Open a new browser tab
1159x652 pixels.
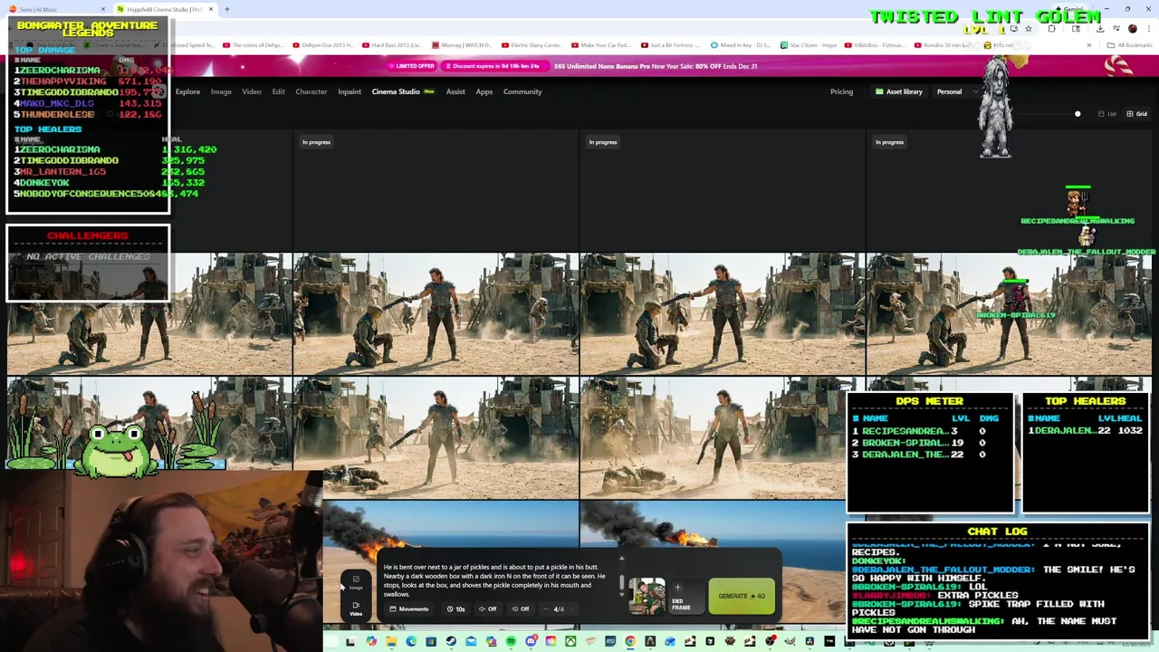[227, 9]
